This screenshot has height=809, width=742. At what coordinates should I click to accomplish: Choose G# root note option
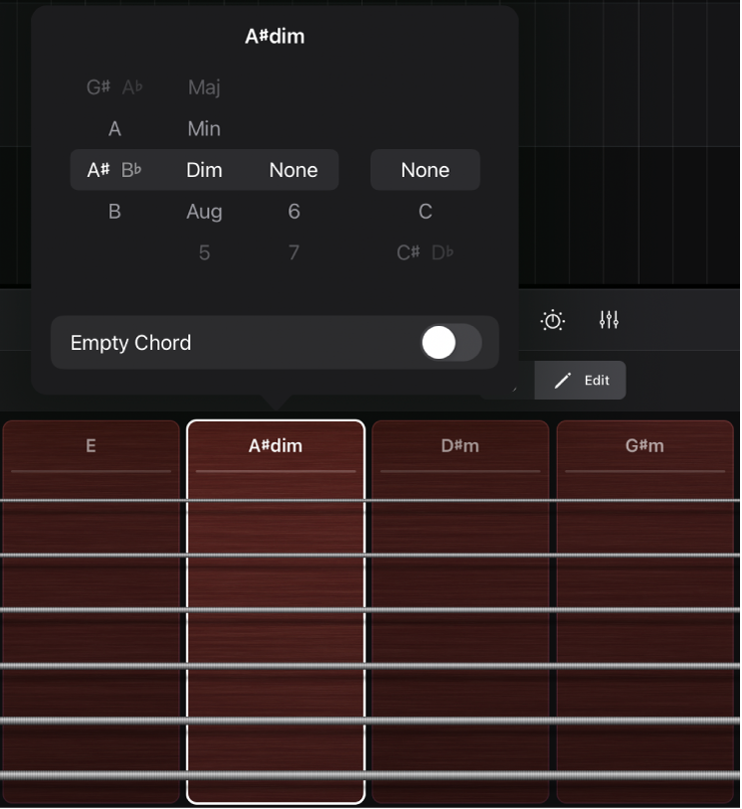click(x=98, y=87)
